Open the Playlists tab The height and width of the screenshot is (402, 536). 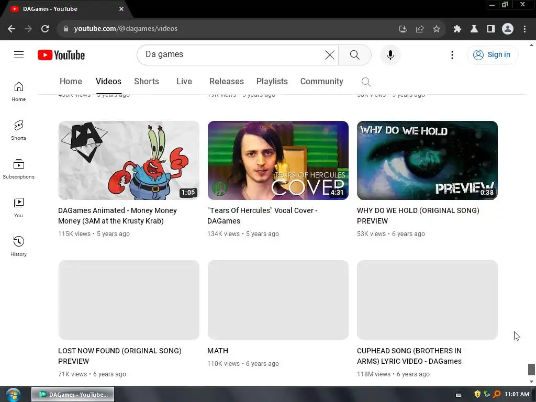click(272, 81)
